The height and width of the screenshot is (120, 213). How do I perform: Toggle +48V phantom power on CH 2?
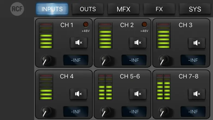coord(144,25)
